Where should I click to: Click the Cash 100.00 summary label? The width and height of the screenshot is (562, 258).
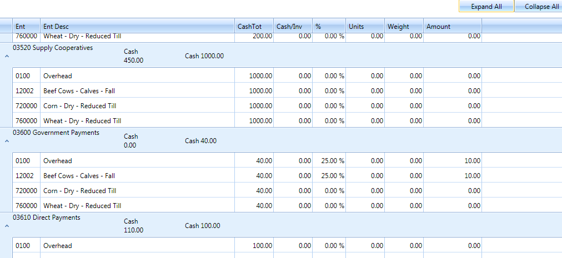[x=203, y=226]
